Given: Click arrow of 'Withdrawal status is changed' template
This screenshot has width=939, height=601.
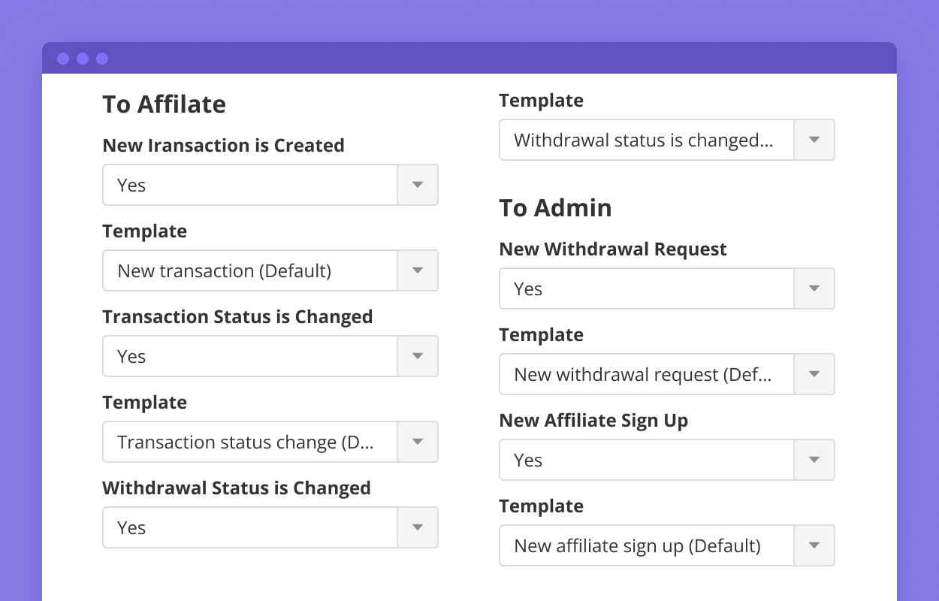Looking at the screenshot, I should [814, 140].
